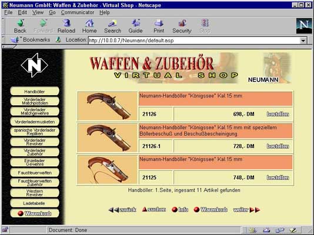Print the page with Print icon
Image resolution: width=314 pixels, height=235 pixels.
point(159,26)
